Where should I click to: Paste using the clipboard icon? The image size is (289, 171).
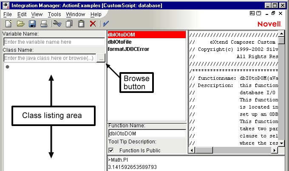point(81,24)
